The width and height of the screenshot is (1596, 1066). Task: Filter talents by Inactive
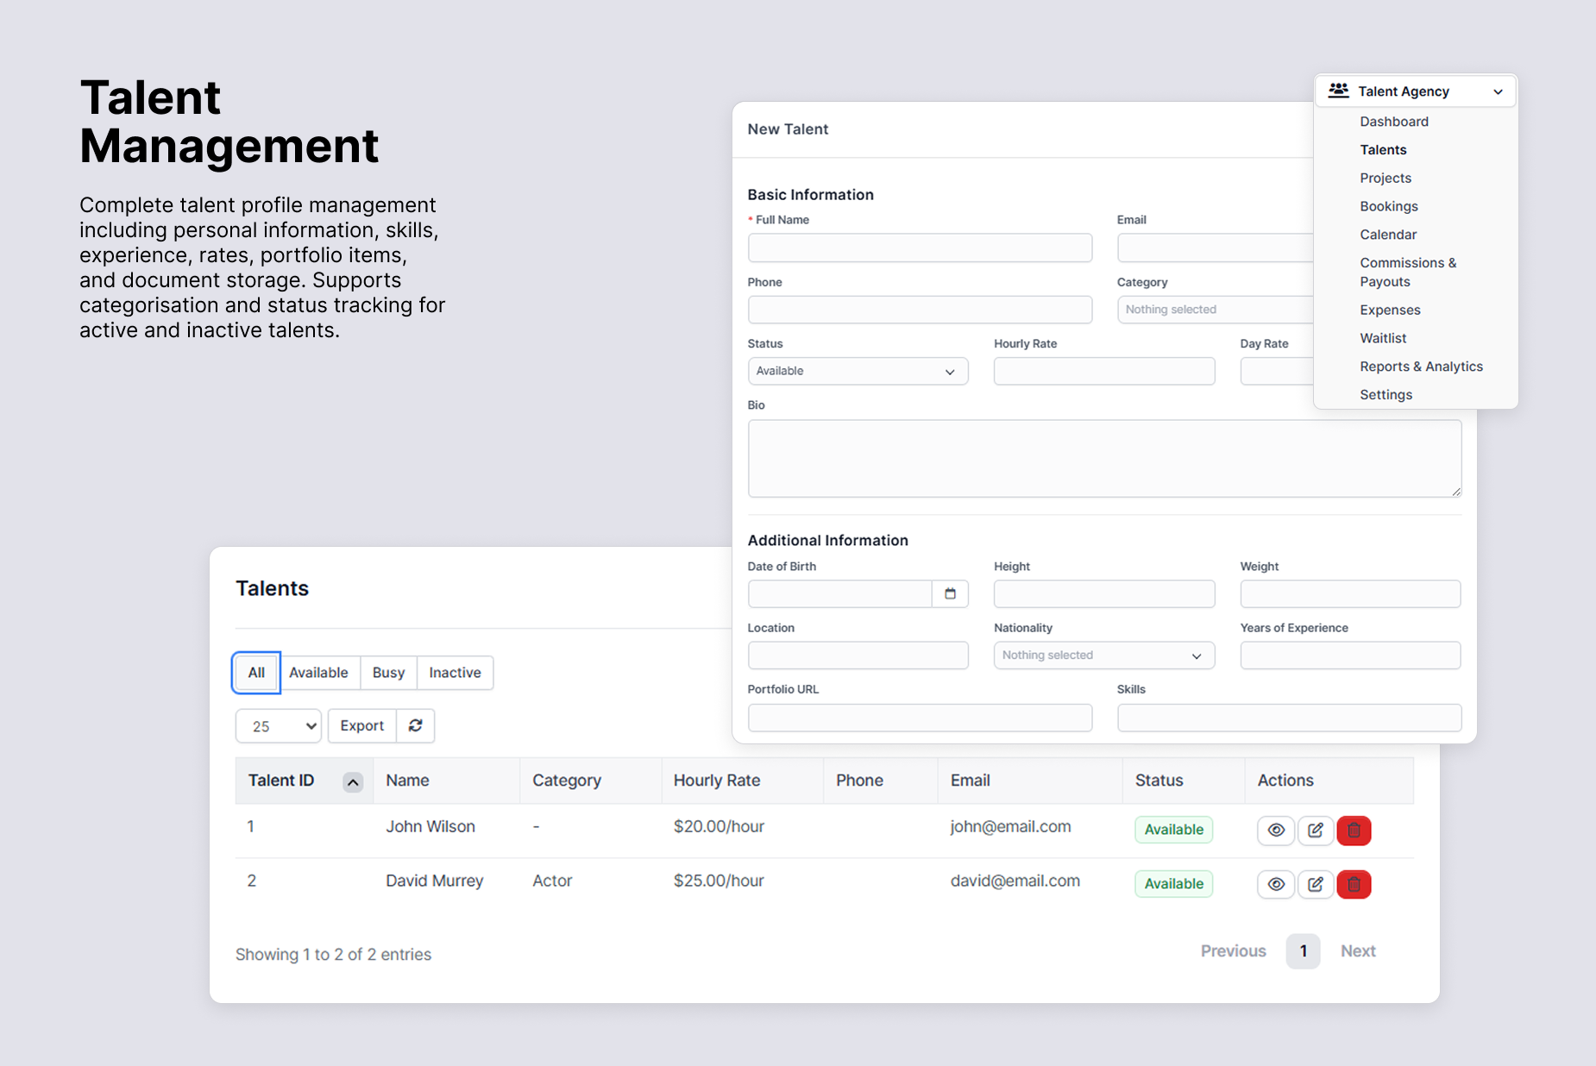(455, 673)
